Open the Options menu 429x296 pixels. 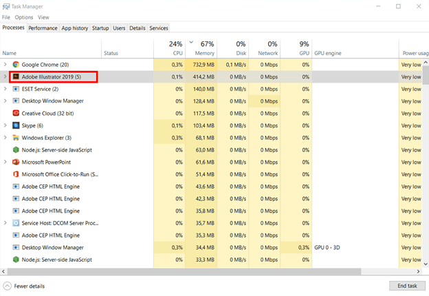24,17
